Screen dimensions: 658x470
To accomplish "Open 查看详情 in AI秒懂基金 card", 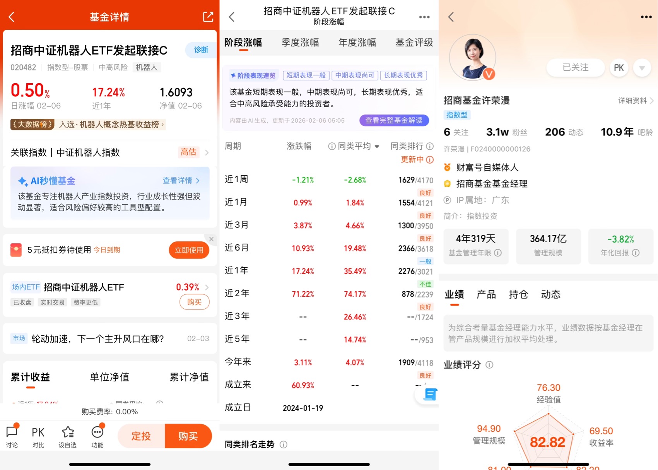I will pos(181,181).
